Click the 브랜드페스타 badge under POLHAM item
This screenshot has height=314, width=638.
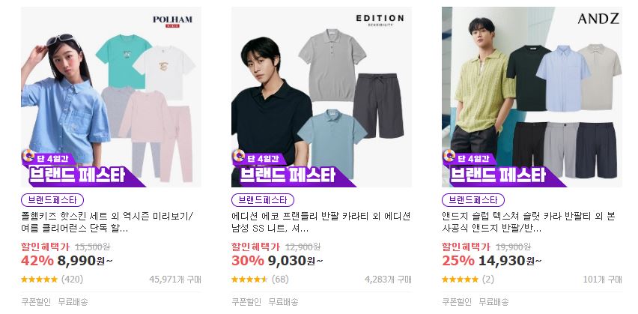point(52,200)
